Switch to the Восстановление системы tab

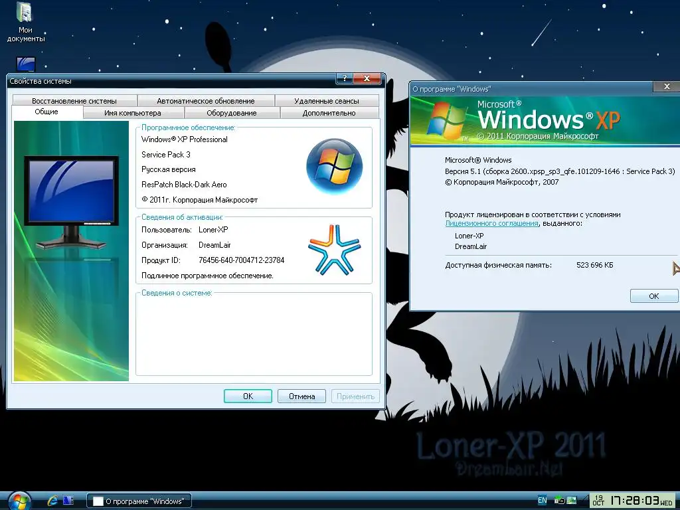(x=74, y=101)
